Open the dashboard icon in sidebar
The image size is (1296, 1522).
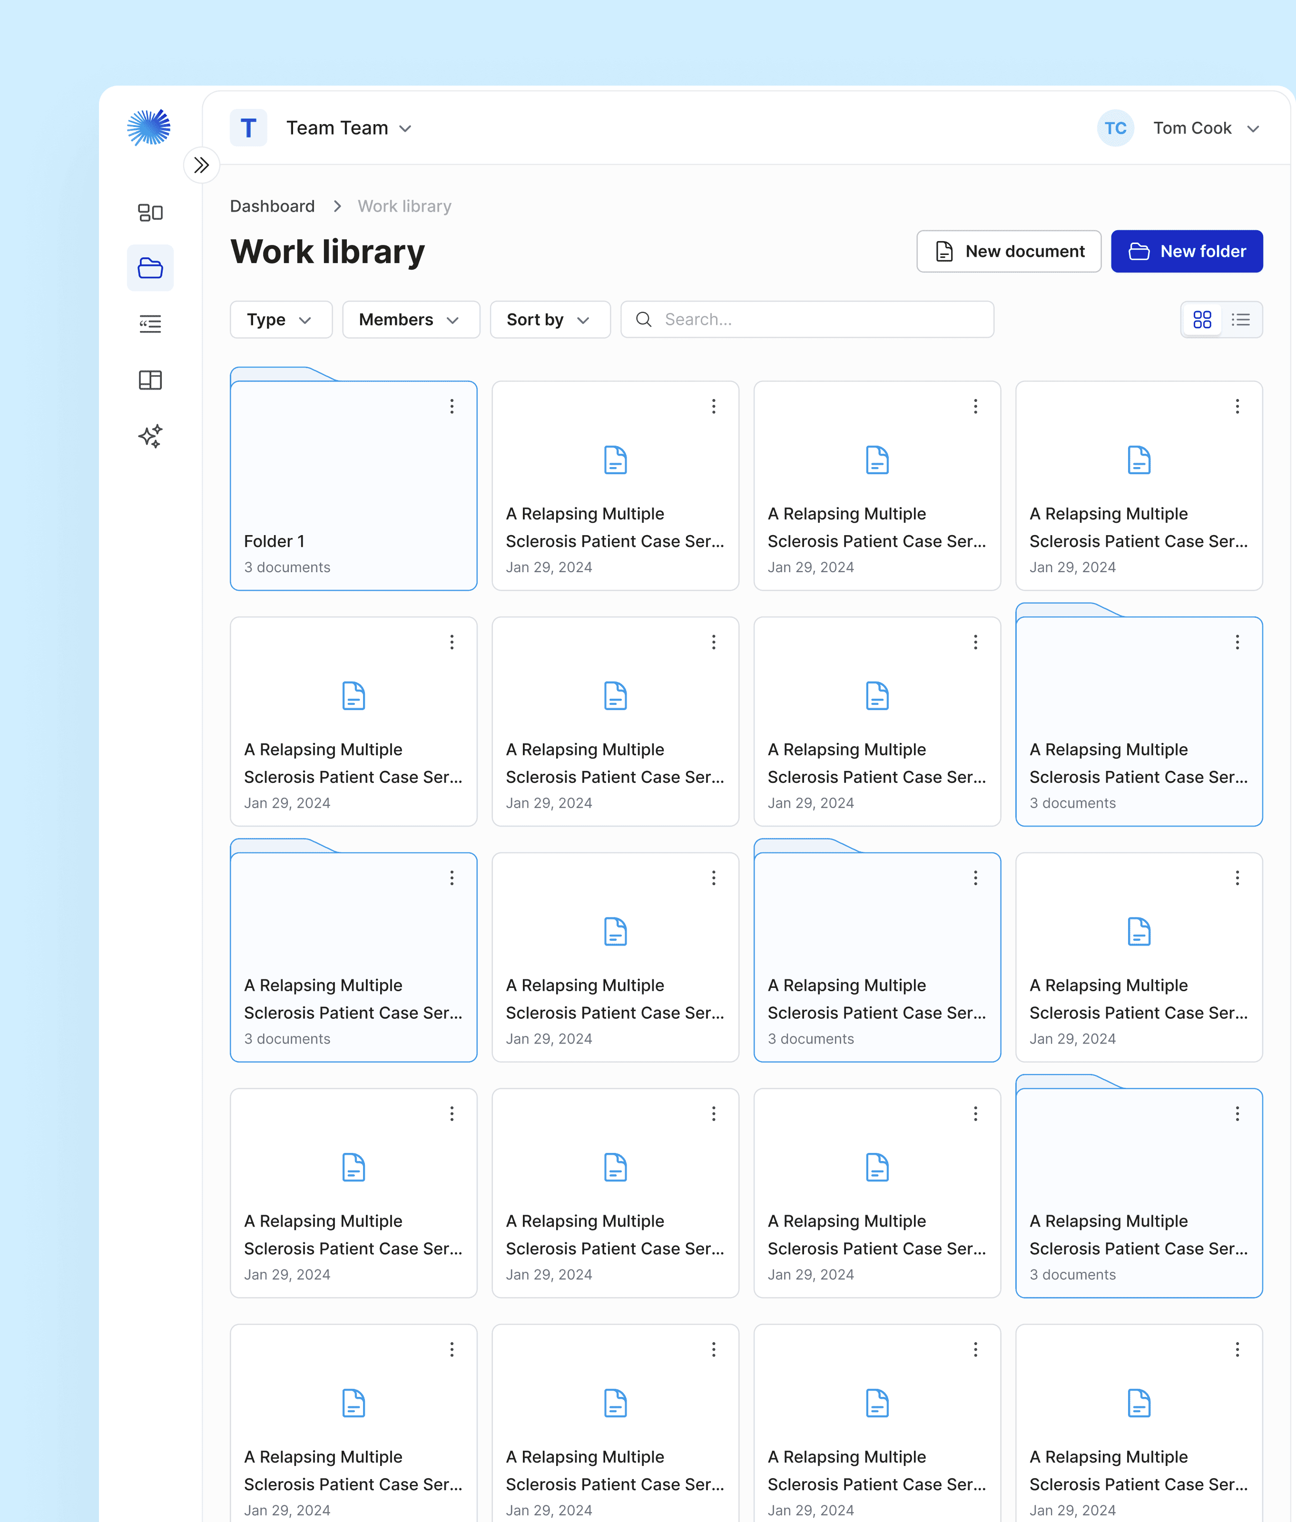pyautogui.click(x=150, y=212)
